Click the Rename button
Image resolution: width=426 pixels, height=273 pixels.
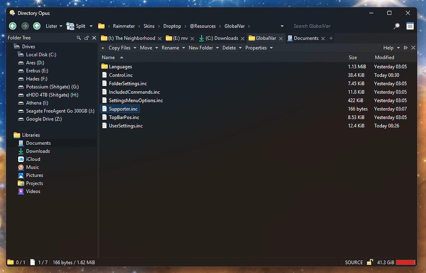pyautogui.click(x=170, y=48)
